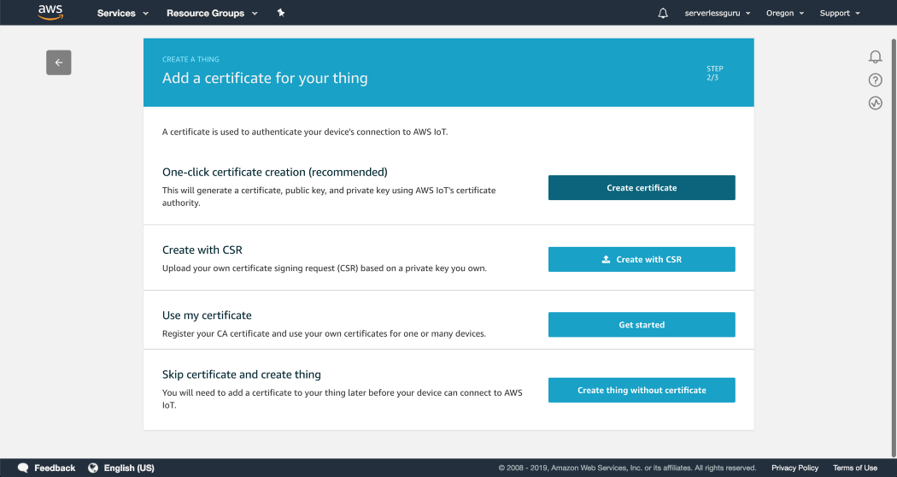Change language via English (US)
The width and height of the screenshot is (897, 477).
[129, 468]
